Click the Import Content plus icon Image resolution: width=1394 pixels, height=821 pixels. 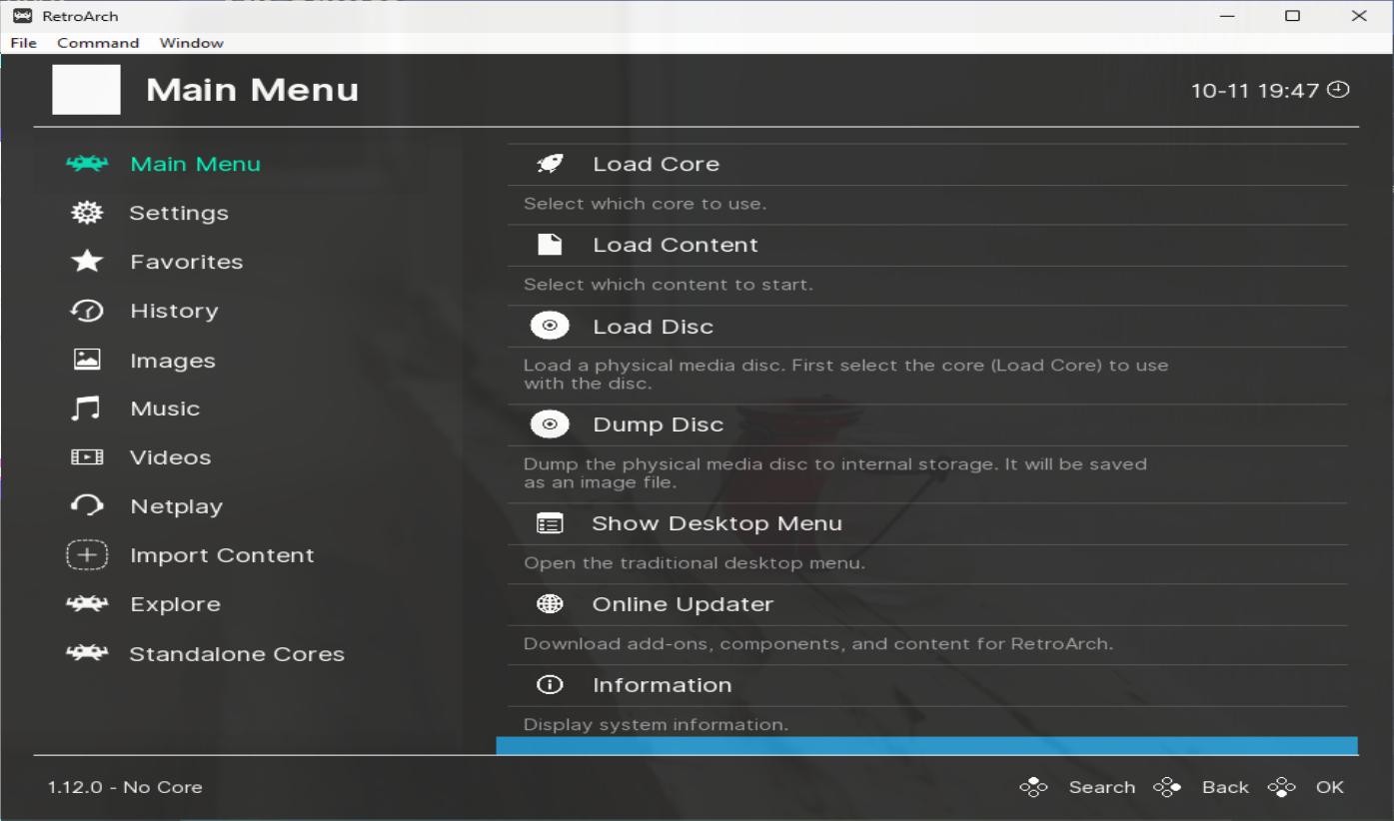click(87, 554)
